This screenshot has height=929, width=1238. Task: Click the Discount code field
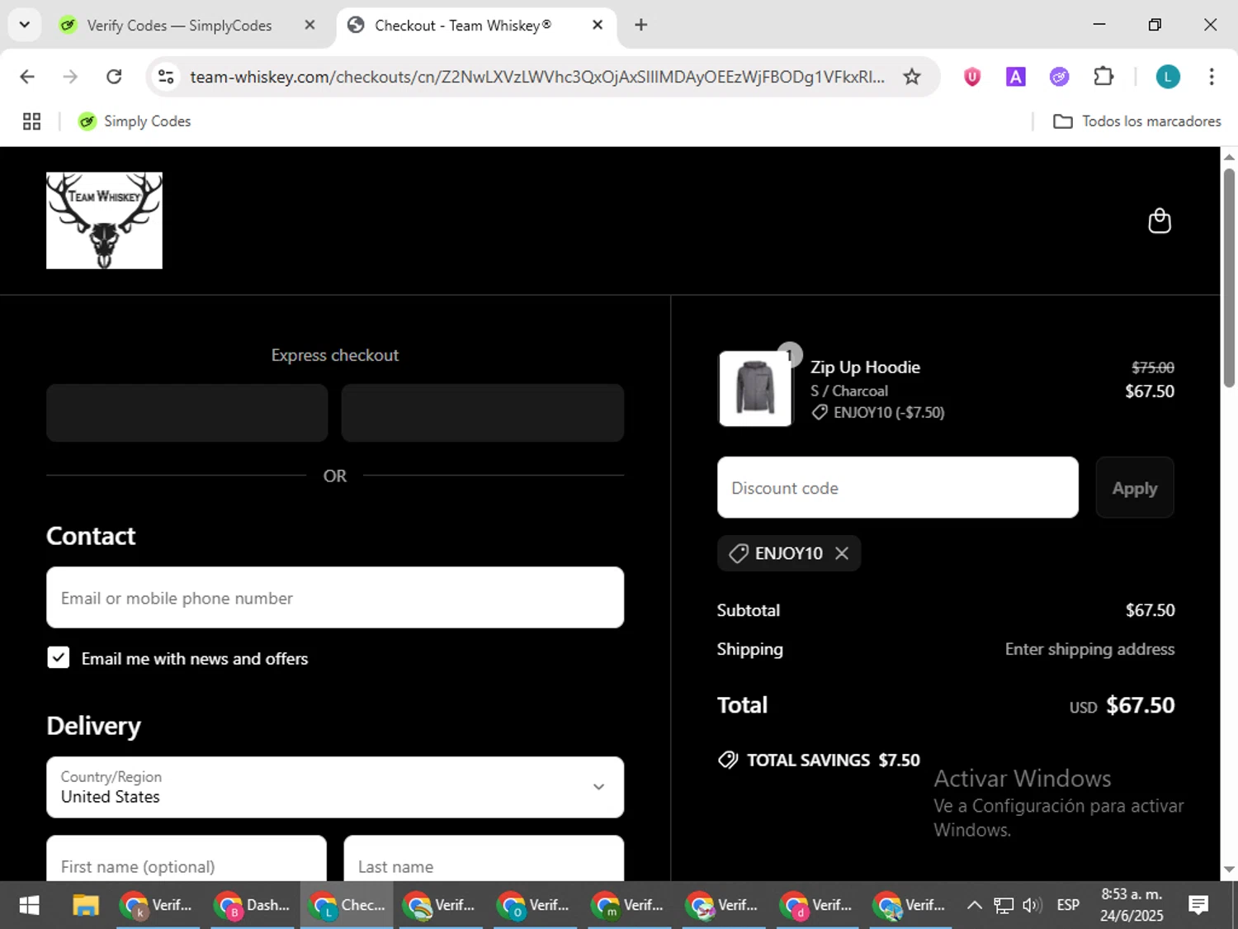coord(898,488)
